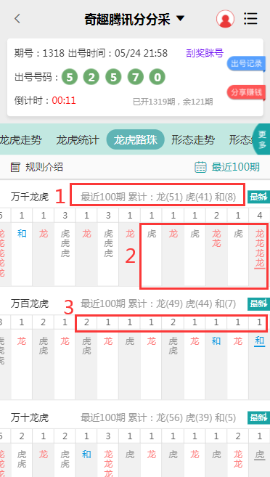Image resolution: width=270 pixels, height=477 pixels.
Task: Click the 规则介绍 document icon
Action: 15,167
